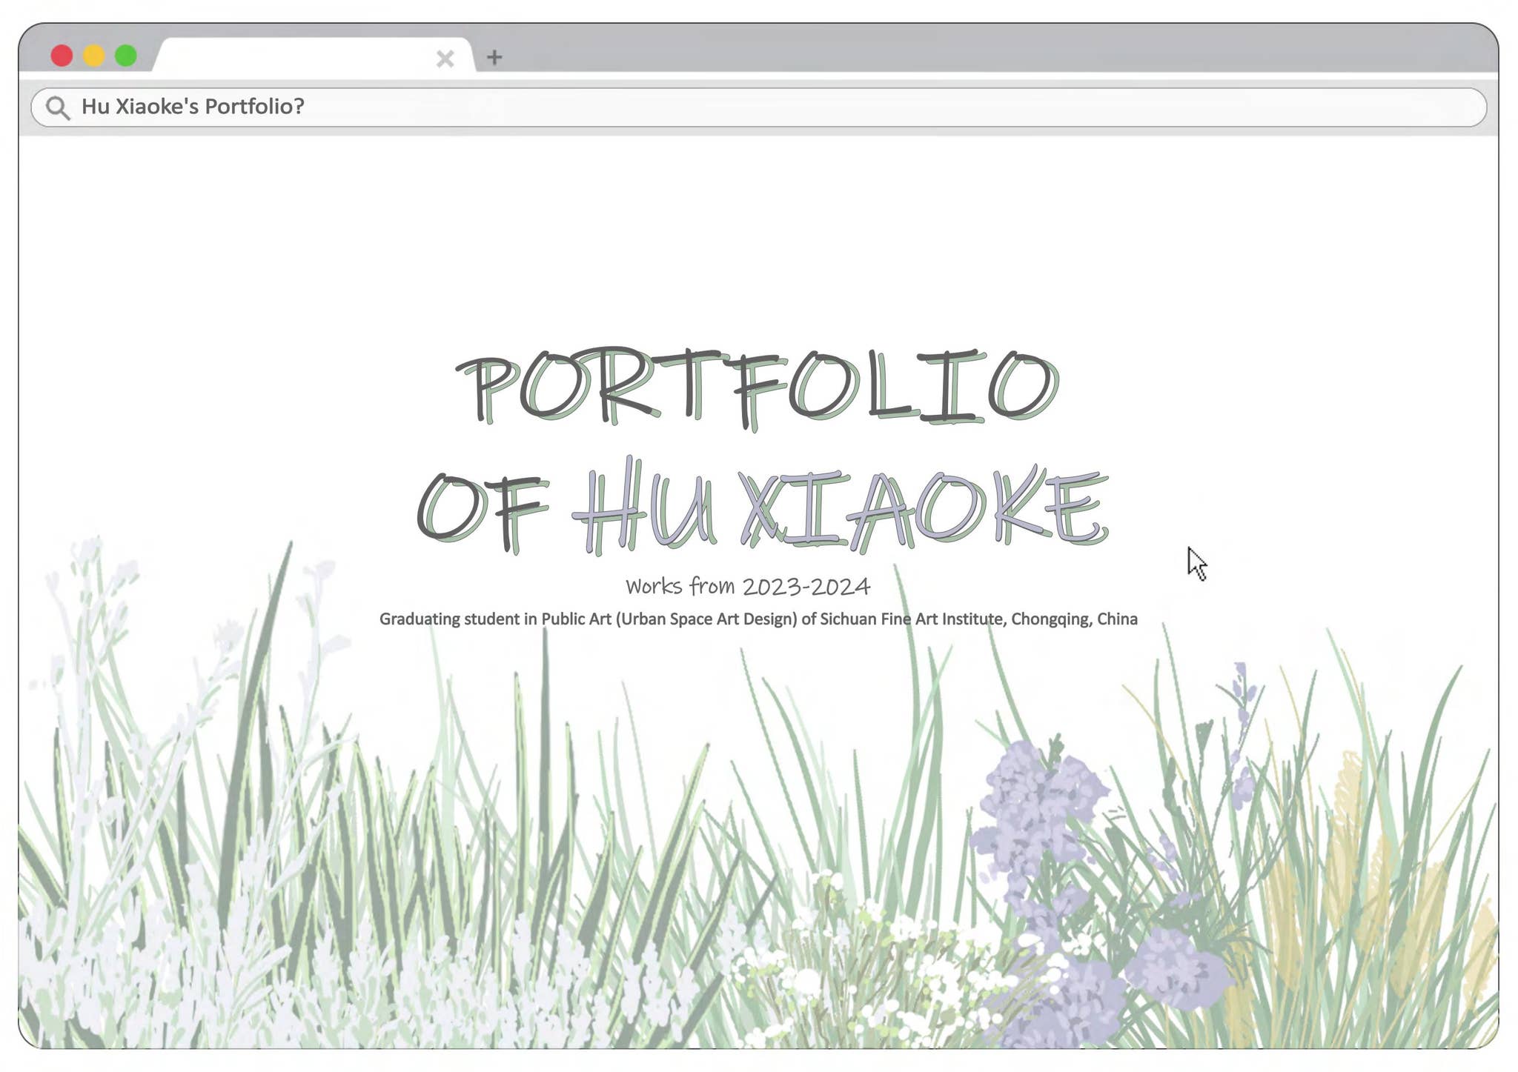1518x1072 pixels.
Task: Click the 'Graduating student in Public Art' line
Action: 758,619
